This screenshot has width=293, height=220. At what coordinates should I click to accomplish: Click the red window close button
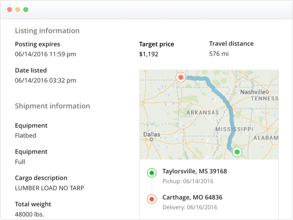(9, 9)
